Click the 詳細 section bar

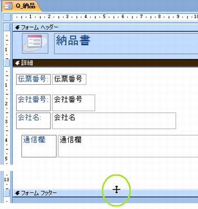coord(105,63)
